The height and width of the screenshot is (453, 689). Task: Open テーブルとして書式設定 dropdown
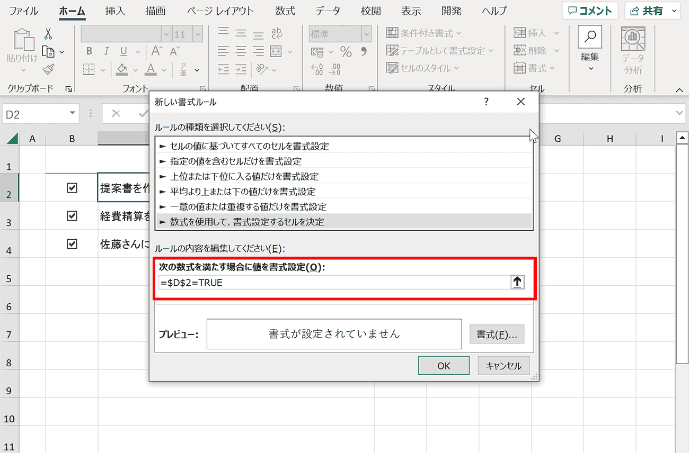pos(439,51)
